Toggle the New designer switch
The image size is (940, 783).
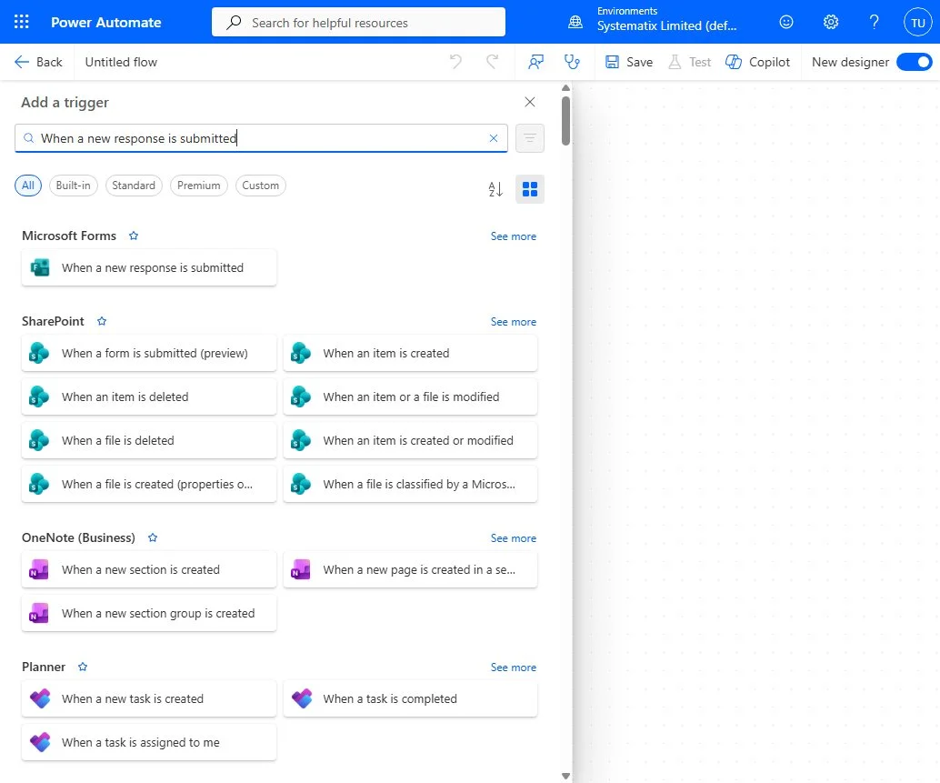915,62
